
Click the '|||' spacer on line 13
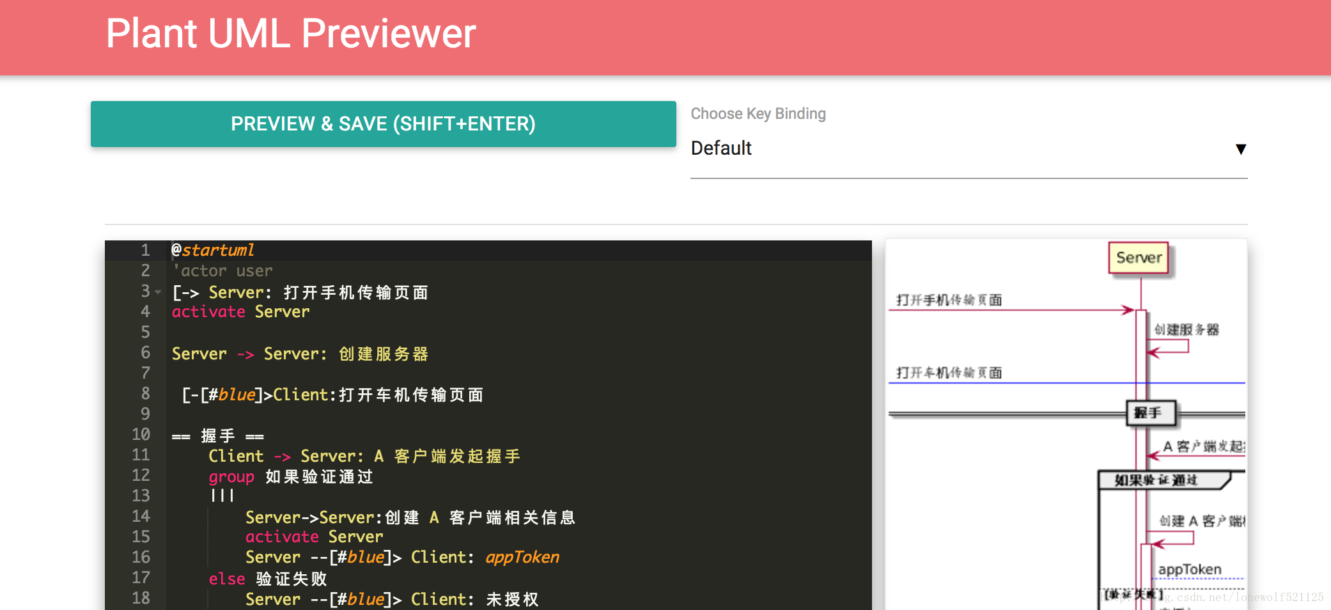[222, 496]
